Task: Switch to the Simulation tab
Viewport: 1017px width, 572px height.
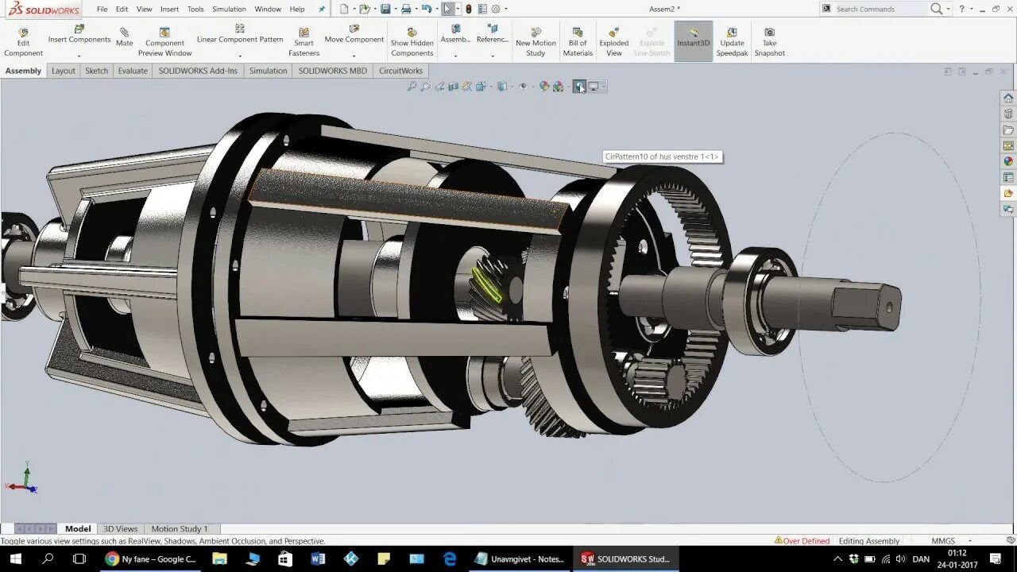Action: pyautogui.click(x=268, y=70)
